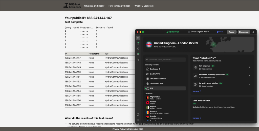Toggle Ad and tracker blocker On status

click(x=221, y=83)
